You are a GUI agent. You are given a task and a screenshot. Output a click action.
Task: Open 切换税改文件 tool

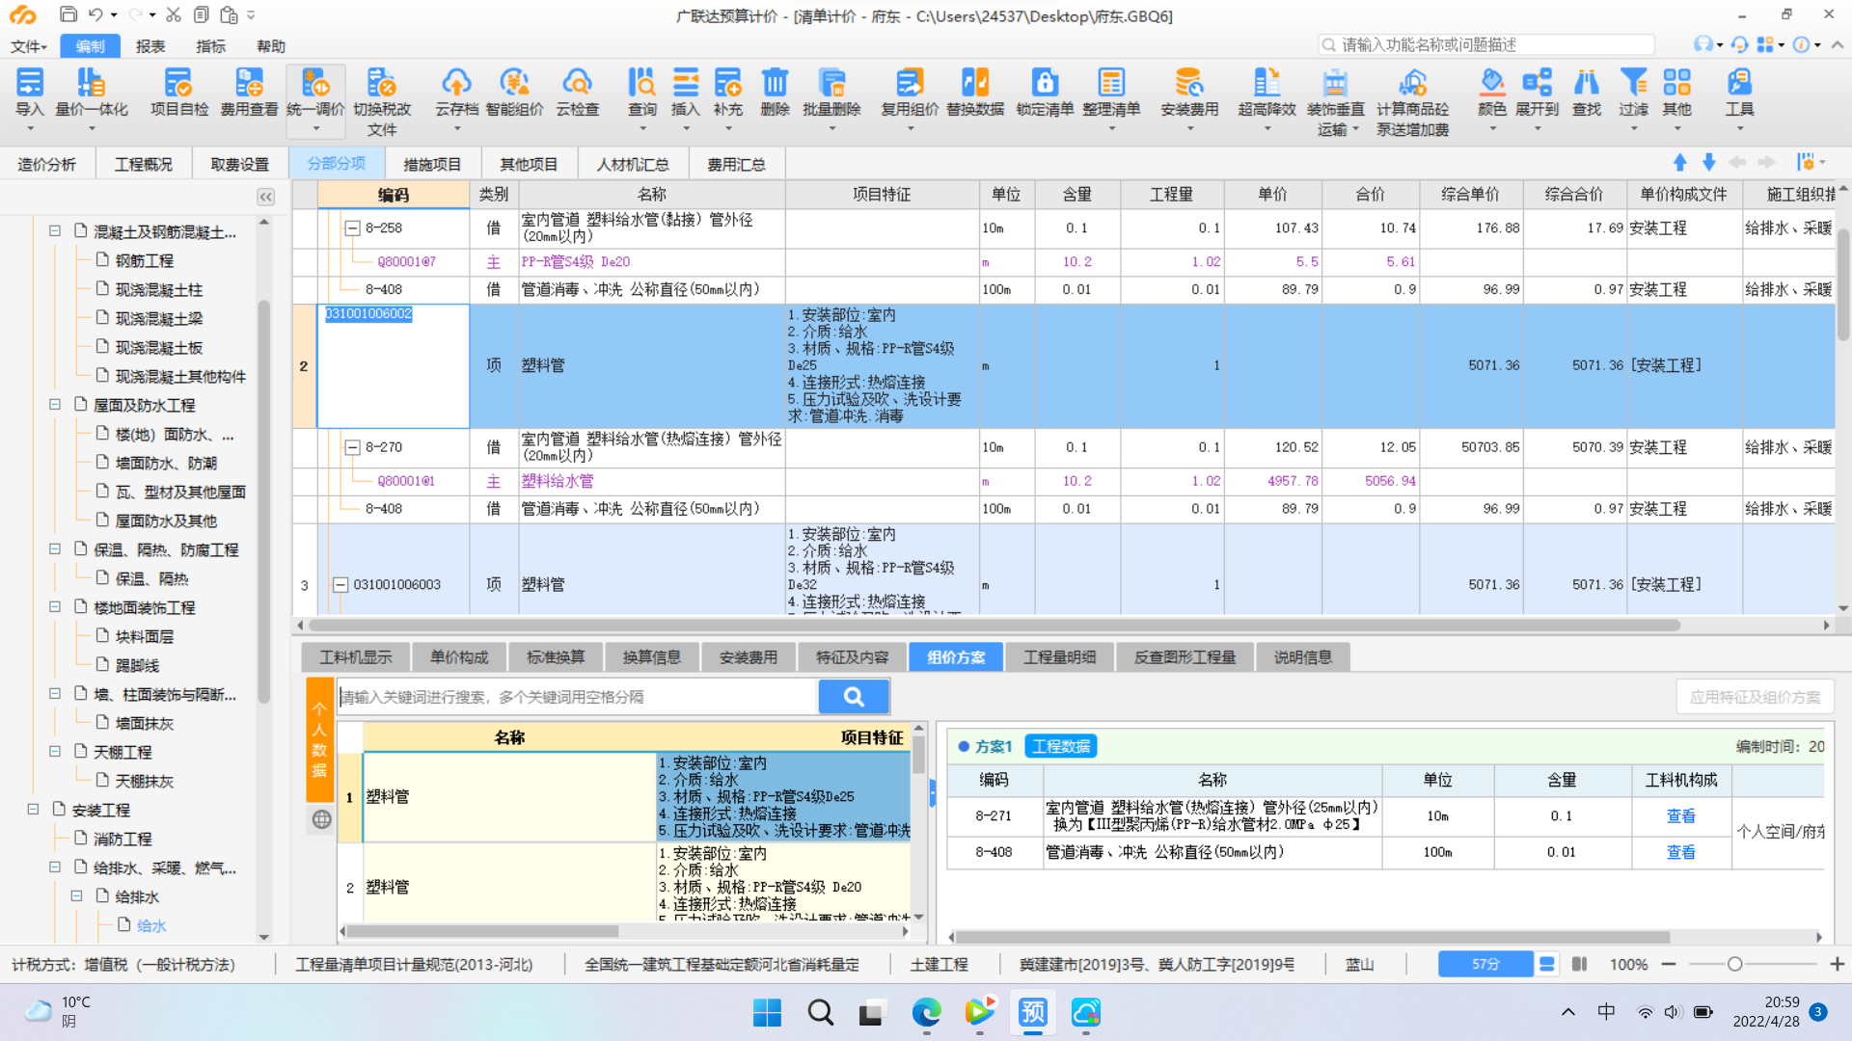click(382, 102)
